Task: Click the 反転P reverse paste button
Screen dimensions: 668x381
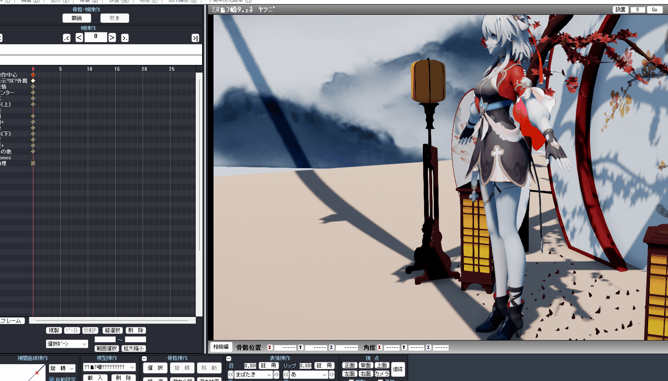Action: click(x=90, y=330)
